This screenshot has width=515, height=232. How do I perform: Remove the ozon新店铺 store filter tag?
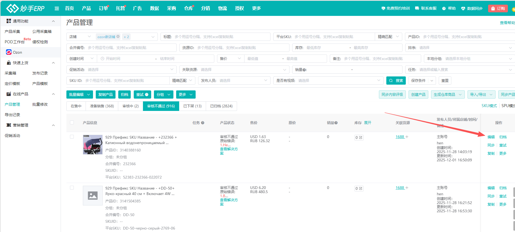point(118,36)
